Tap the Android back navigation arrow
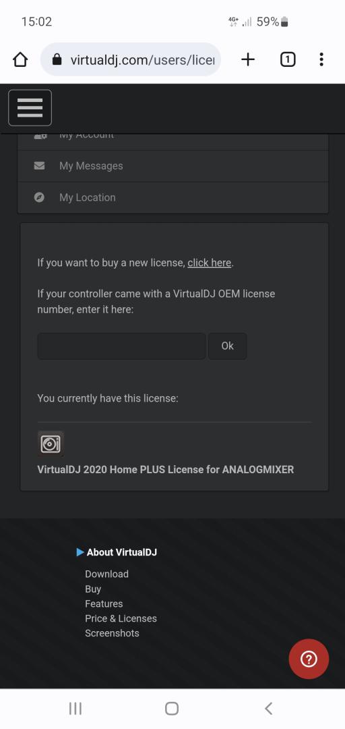345x729 pixels. [x=268, y=709]
